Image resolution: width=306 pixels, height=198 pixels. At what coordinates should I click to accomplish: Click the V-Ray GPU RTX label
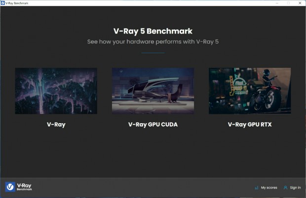pyautogui.click(x=250, y=125)
